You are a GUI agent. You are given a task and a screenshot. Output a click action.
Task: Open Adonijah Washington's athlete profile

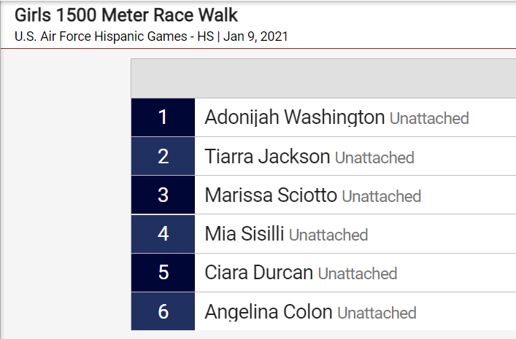click(295, 117)
